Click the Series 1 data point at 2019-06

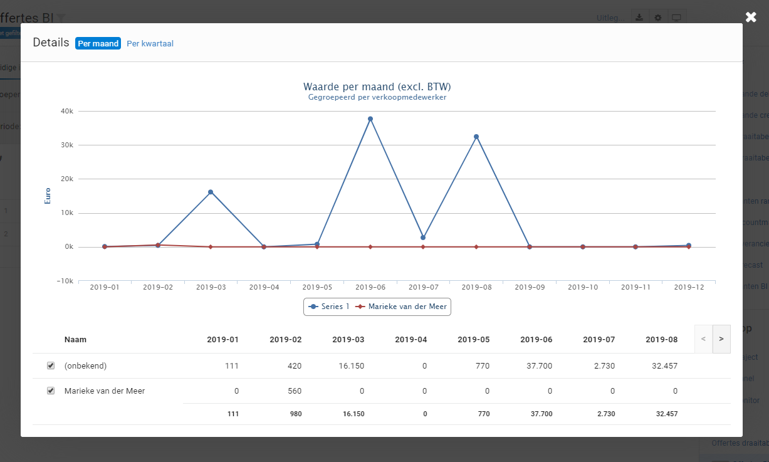point(370,118)
